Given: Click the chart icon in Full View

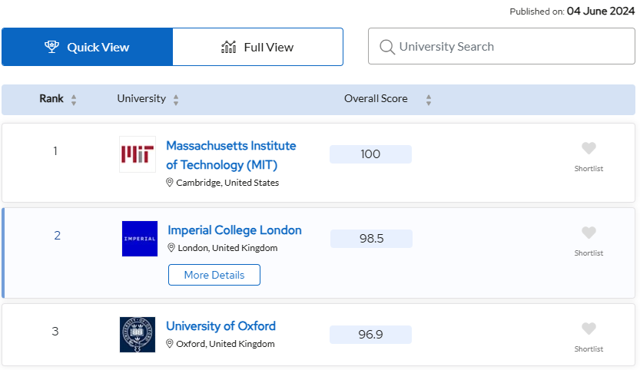Looking at the screenshot, I should point(229,47).
